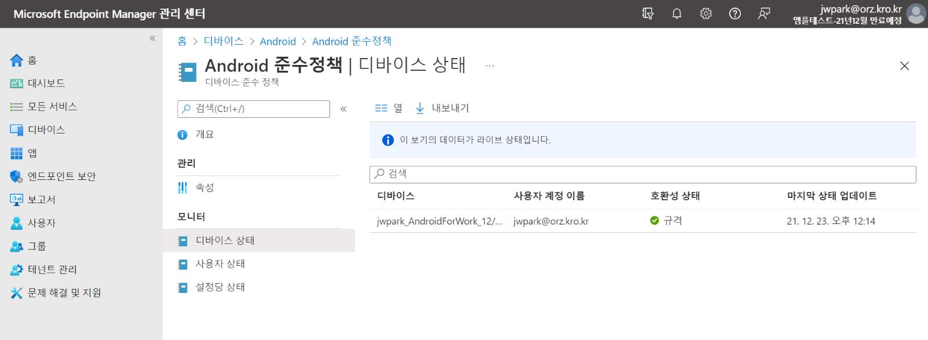The height and width of the screenshot is (340, 928).
Task: Click the 앱 grid icon
Action: (16, 153)
